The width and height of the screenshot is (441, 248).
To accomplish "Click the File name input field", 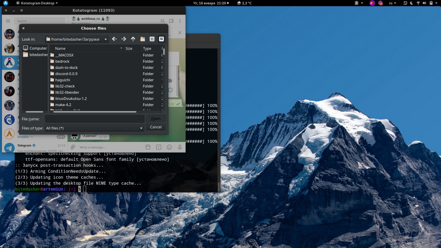I will pos(94,119).
